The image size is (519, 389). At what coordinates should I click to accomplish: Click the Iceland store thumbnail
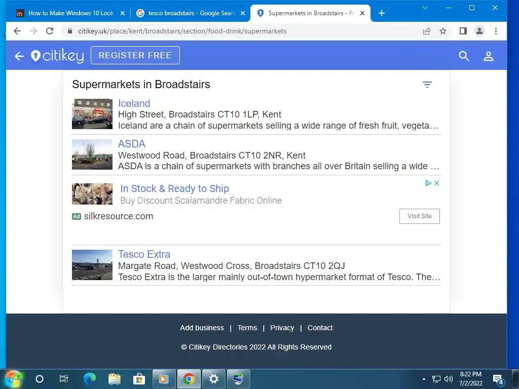pos(92,114)
